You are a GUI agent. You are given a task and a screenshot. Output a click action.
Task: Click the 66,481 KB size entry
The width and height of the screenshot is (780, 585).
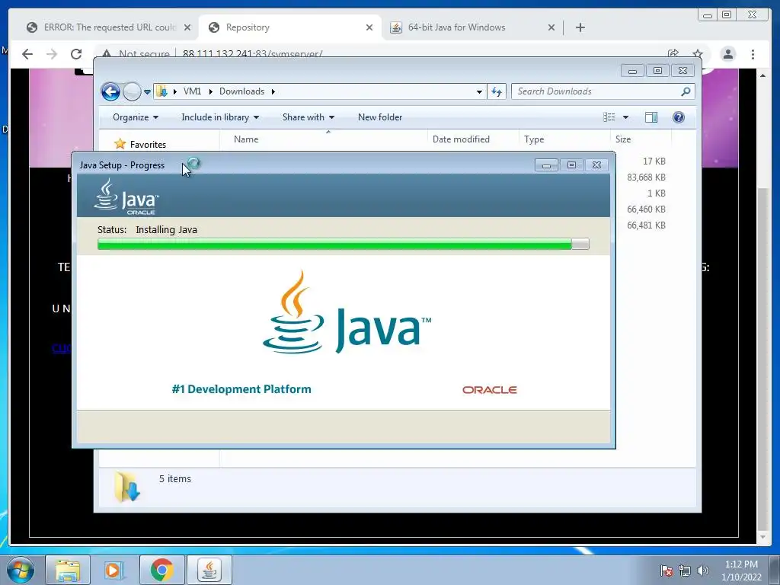pyautogui.click(x=646, y=225)
